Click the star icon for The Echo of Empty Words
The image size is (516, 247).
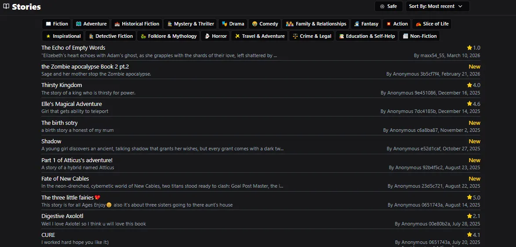(469, 47)
